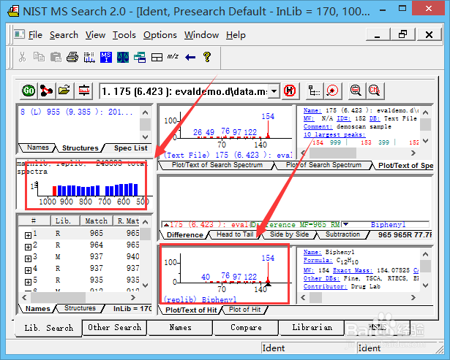Image resolution: width=450 pixels, height=360 pixels.
Task: Open file with the folder icon
Action: (x=64, y=91)
